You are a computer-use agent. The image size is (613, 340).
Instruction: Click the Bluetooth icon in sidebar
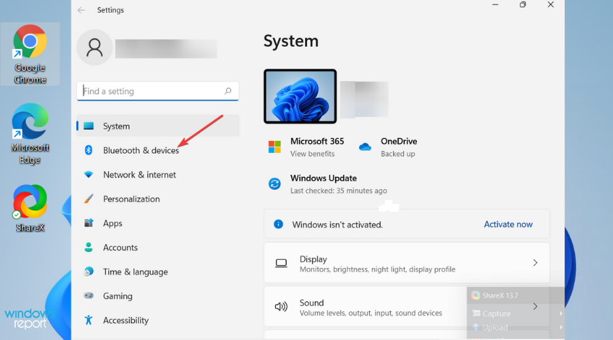pyautogui.click(x=89, y=150)
